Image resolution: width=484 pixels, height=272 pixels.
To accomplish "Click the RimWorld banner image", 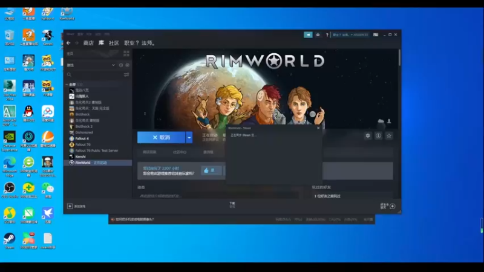I will click(x=265, y=89).
